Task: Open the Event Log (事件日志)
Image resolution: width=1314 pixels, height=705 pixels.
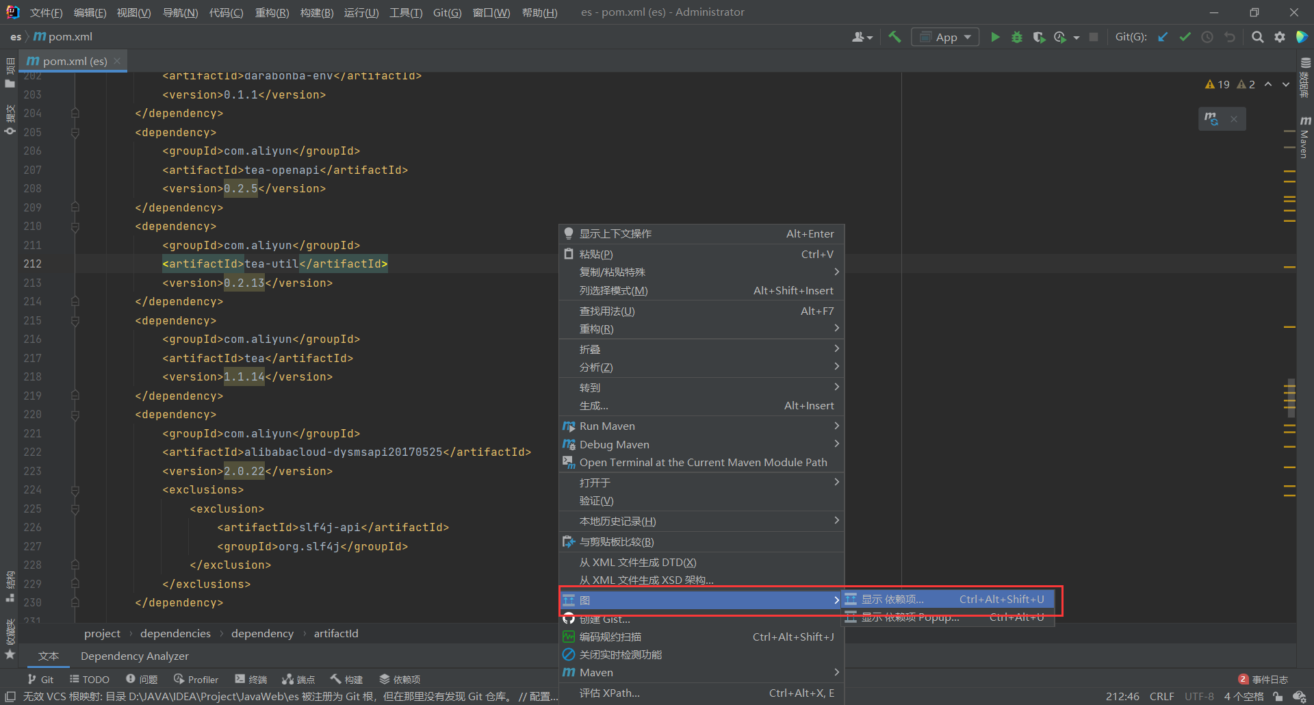Action: click(1263, 679)
